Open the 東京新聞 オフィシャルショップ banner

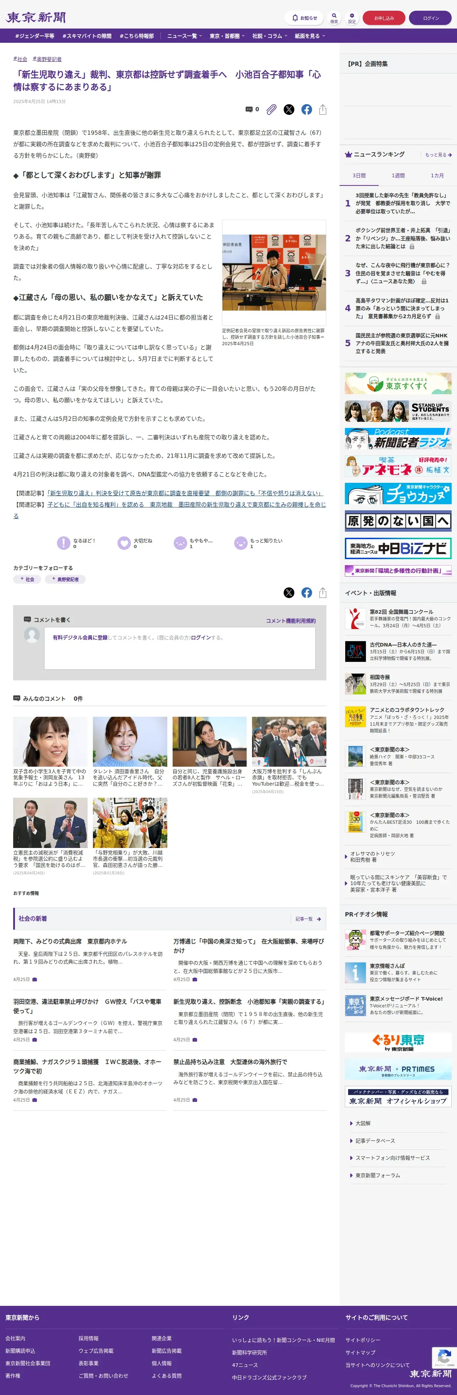pyautogui.click(x=398, y=1096)
